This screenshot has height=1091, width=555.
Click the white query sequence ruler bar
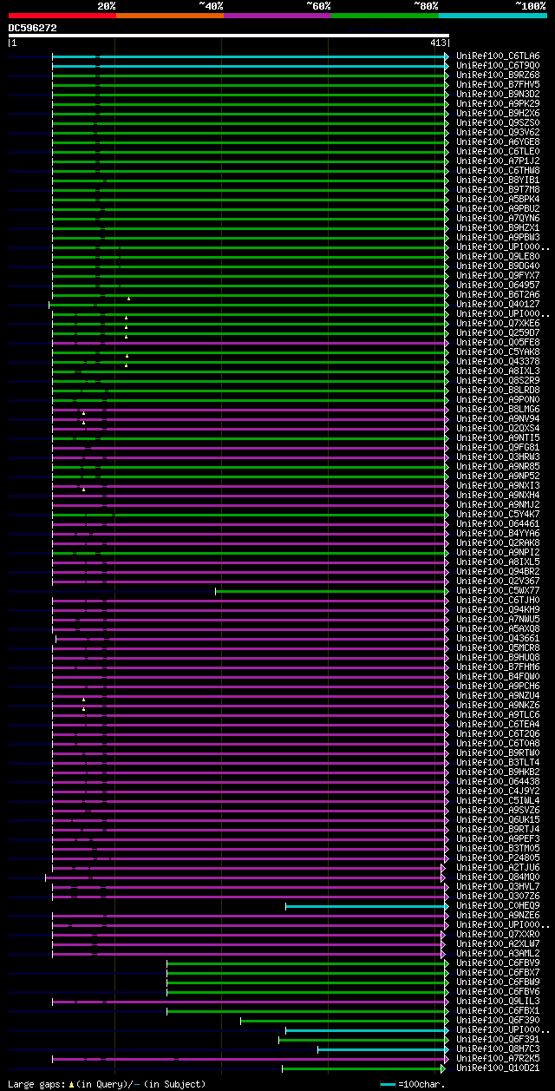pos(229,36)
